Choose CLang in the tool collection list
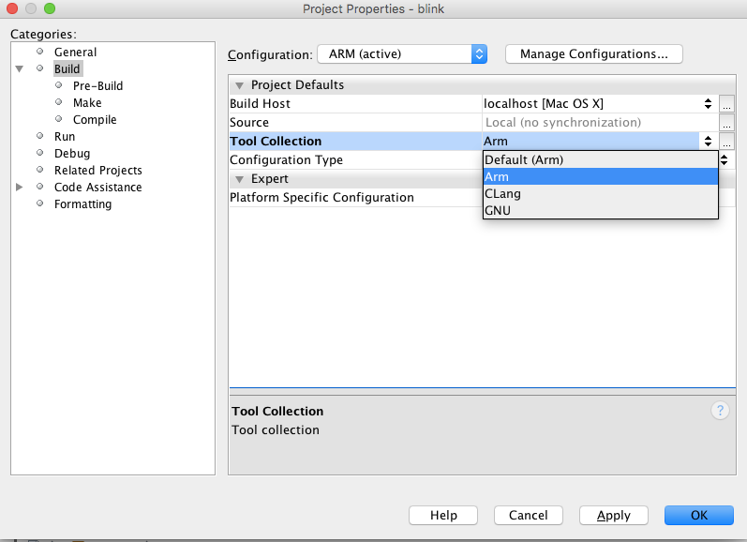 tap(600, 193)
